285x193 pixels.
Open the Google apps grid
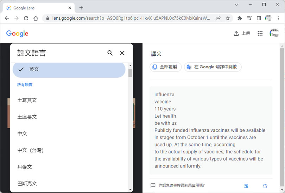click(260, 33)
